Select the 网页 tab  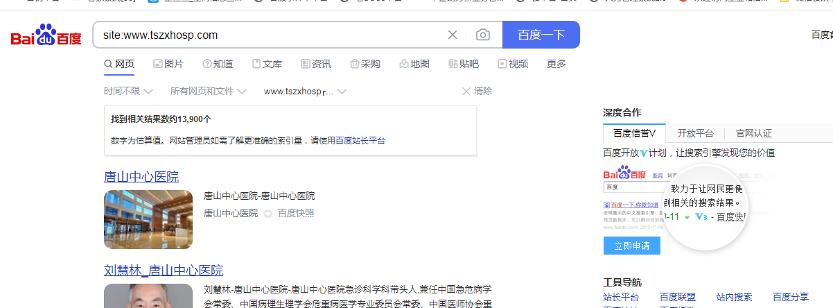[x=119, y=64]
